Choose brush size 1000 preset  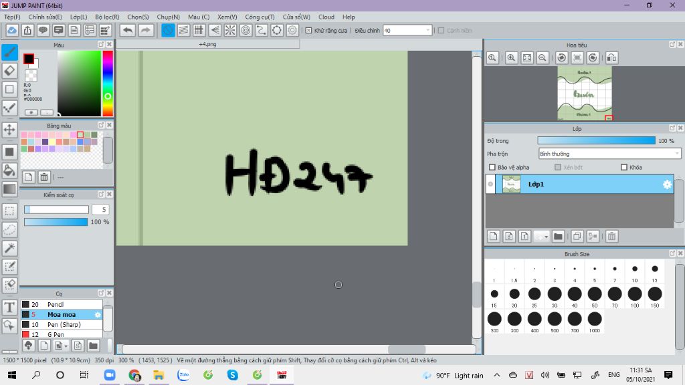click(595, 322)
